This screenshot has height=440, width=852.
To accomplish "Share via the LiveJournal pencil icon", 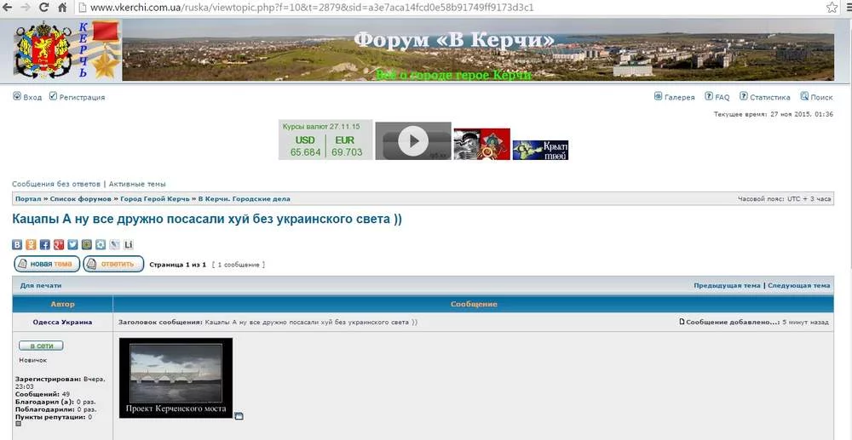I will (x=115, y=245).
